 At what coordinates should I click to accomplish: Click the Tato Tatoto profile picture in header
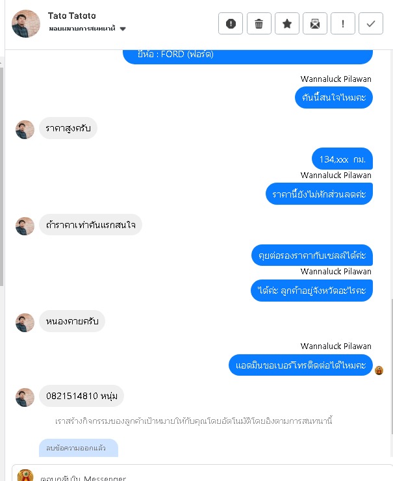[x=26, y=23]
